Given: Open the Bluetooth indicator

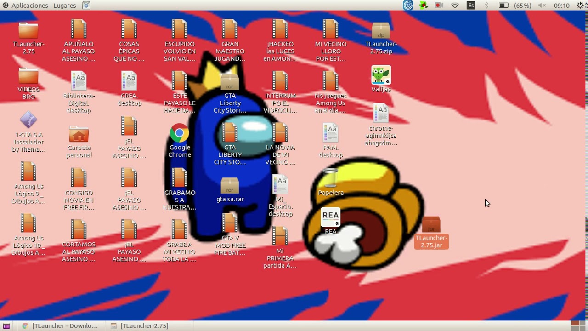Looking at the screenshot, I should point(486,6).
